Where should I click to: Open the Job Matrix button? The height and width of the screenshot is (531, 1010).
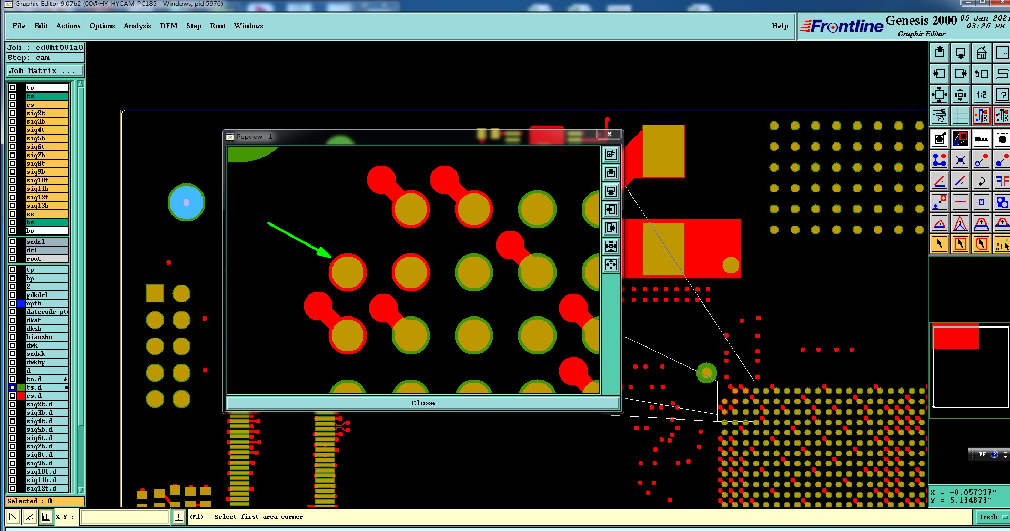(45, 70)
